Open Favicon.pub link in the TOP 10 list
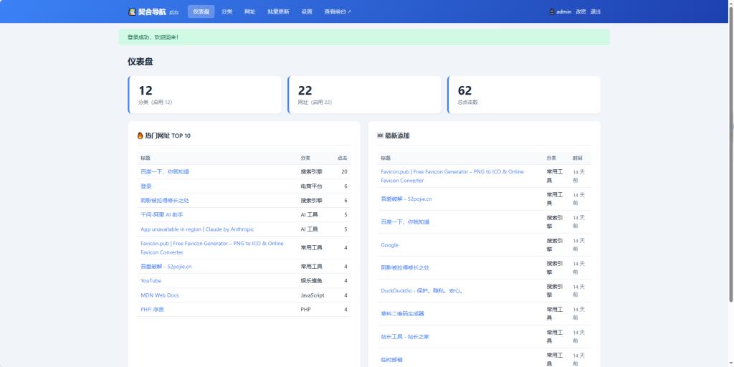Viewport: 734px width, 367px height. click(212, 247)
